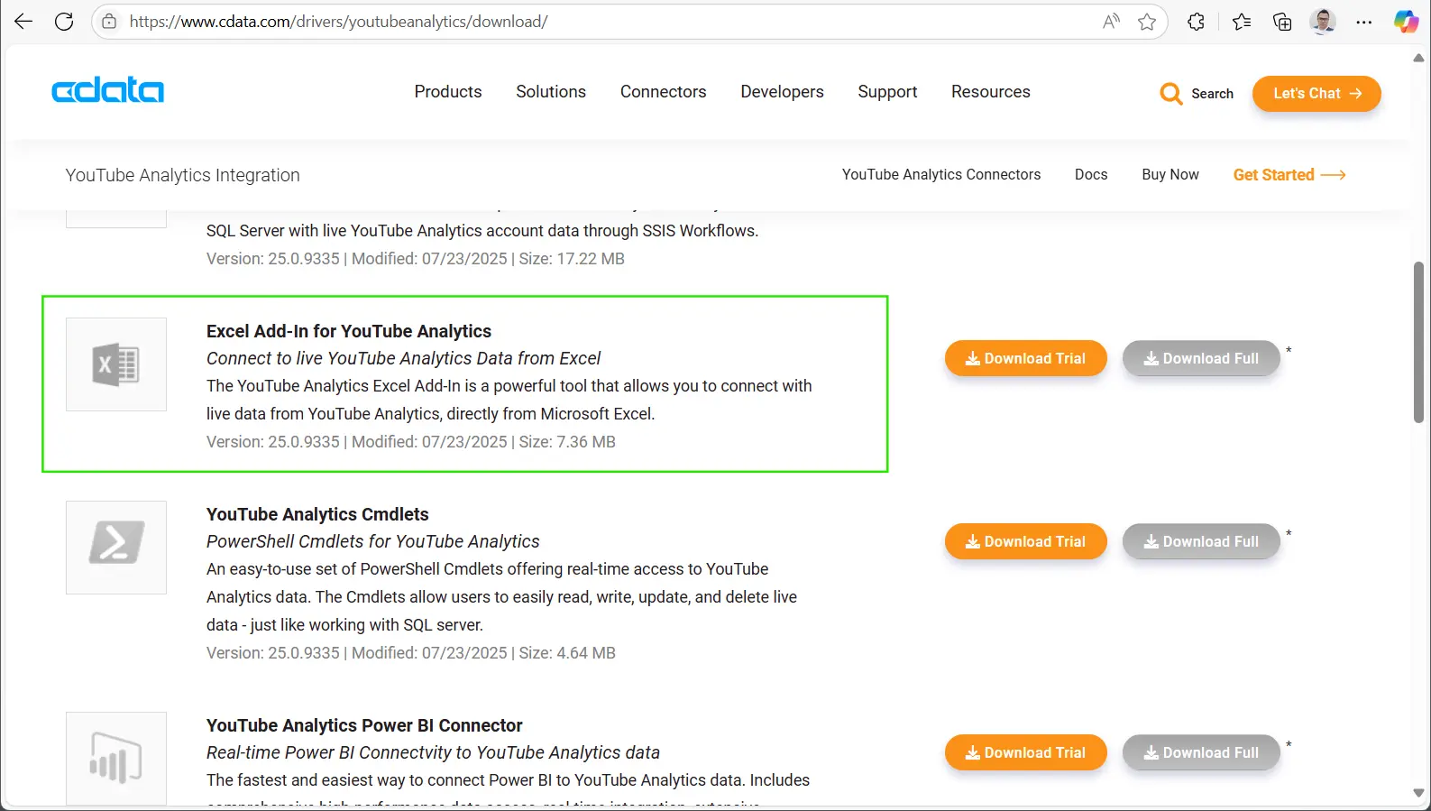Image resolution: width=1431 pixels, height=811 pixels.
Task: Open browser extensions puzzle icon
Action: tap(1197, 22)
